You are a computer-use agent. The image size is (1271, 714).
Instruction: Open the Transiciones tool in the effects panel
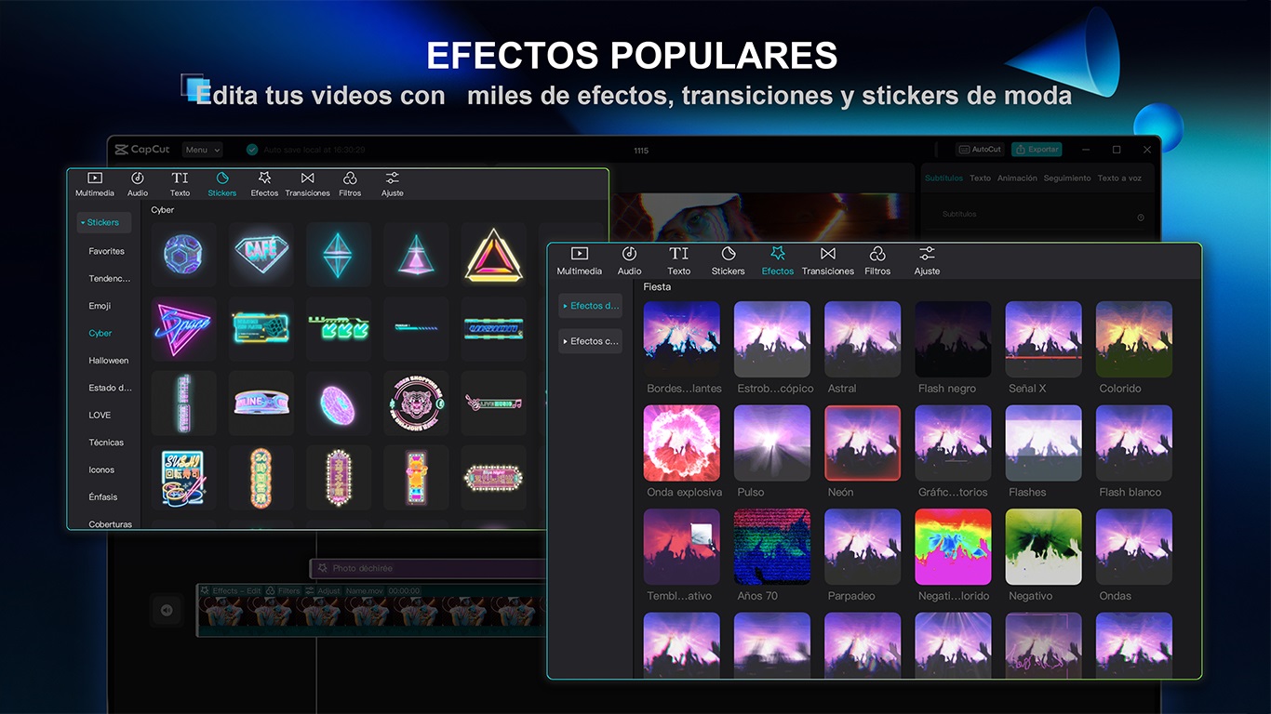pos(827,259)
